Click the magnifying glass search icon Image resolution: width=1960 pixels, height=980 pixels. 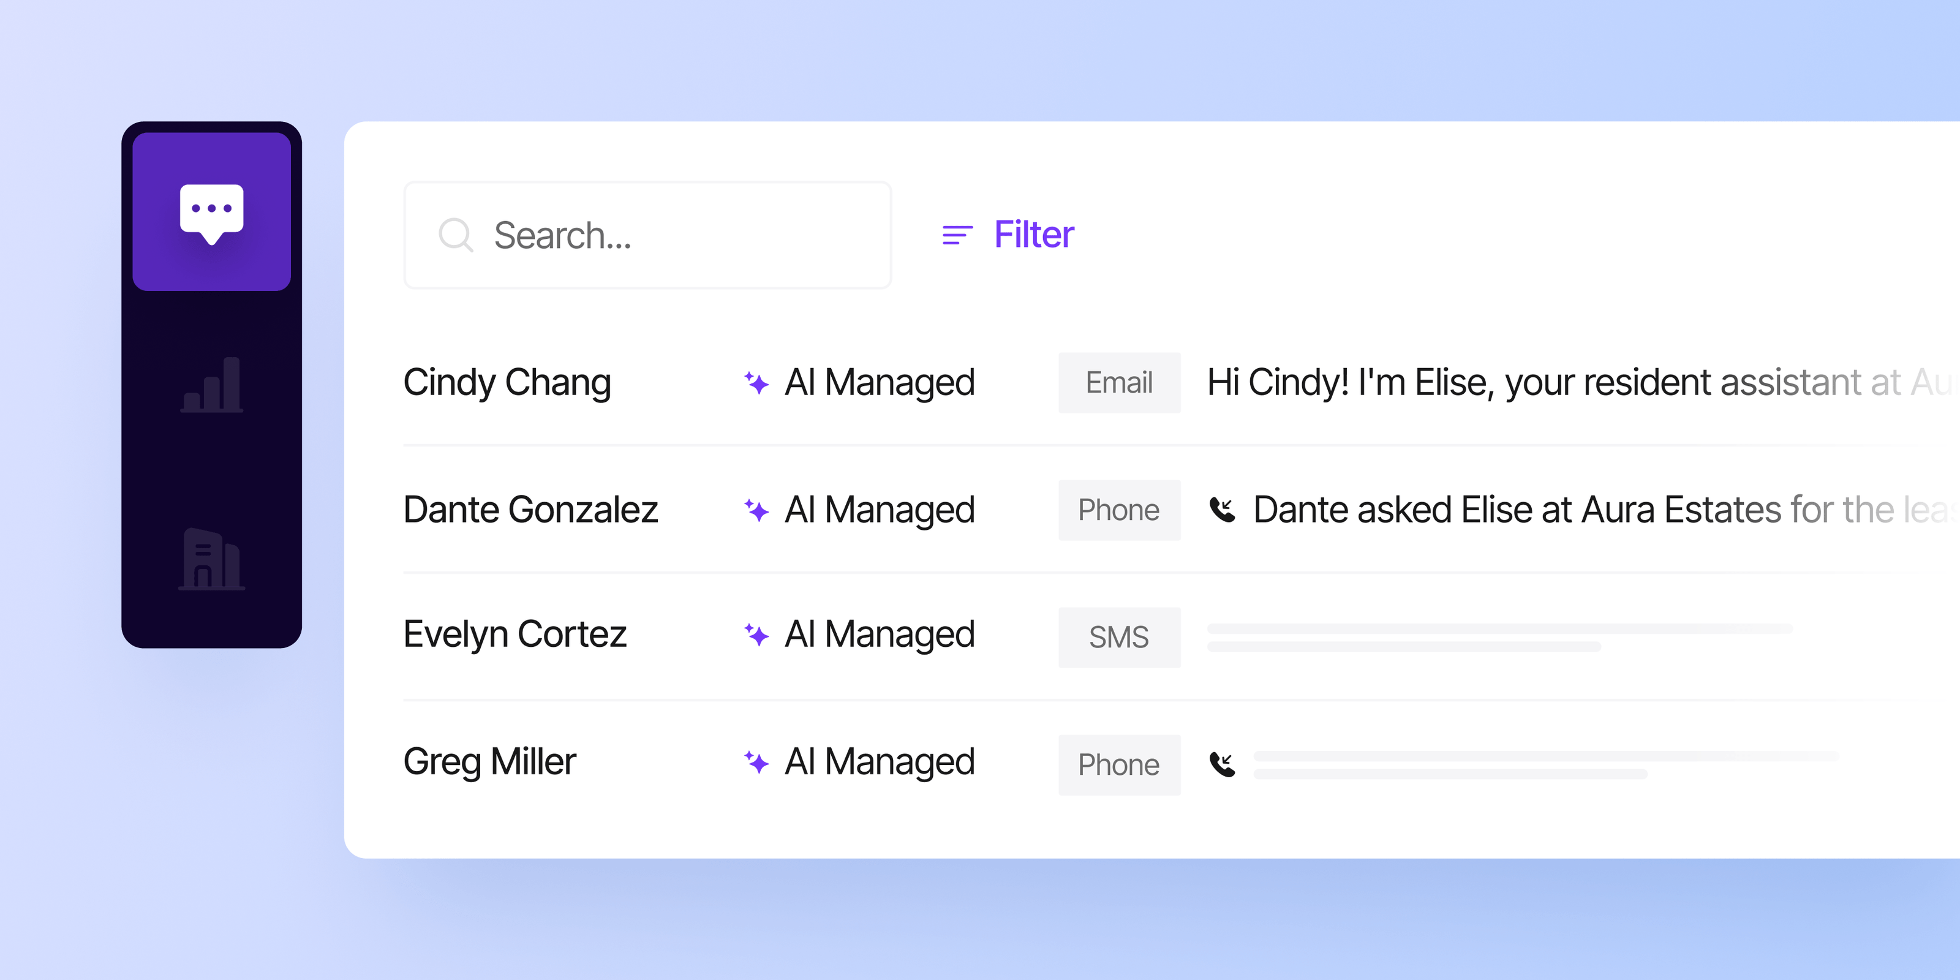tap(456, 236)
